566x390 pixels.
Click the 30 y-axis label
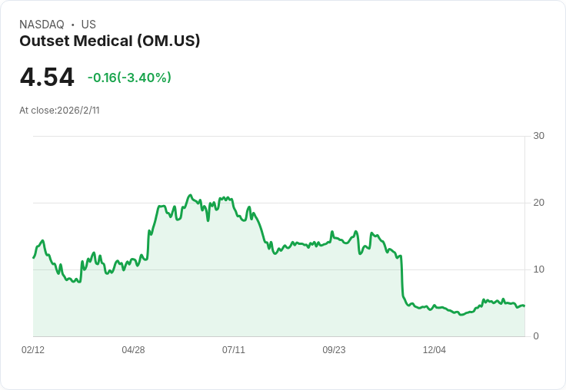click(x=538, y=136)
